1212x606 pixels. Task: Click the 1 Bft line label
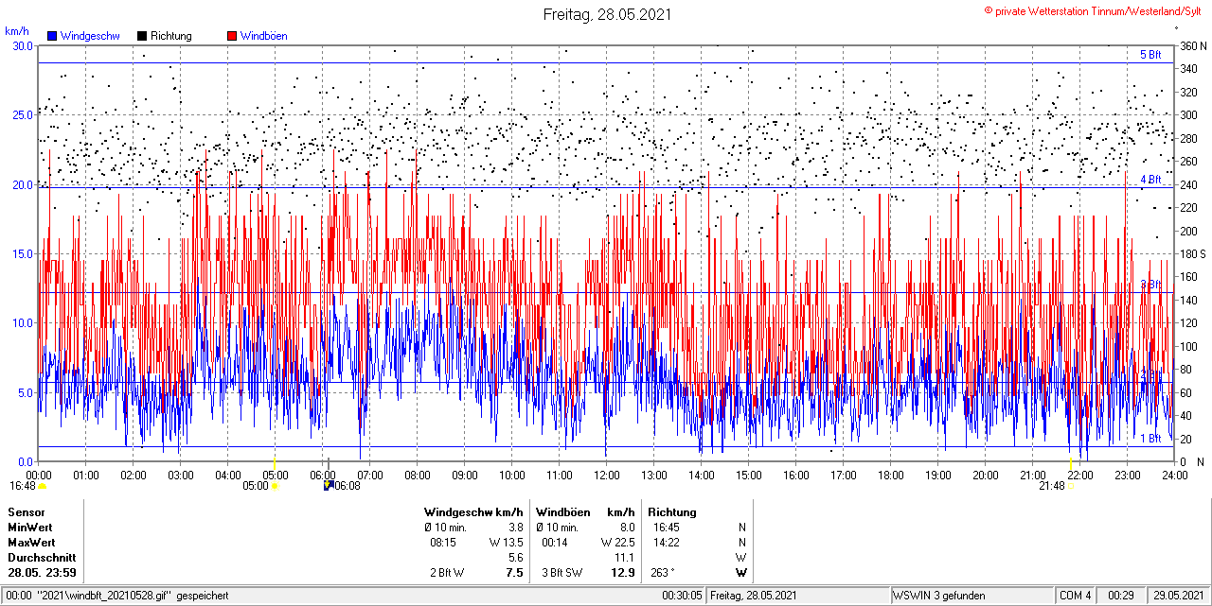pos(1150,439)
